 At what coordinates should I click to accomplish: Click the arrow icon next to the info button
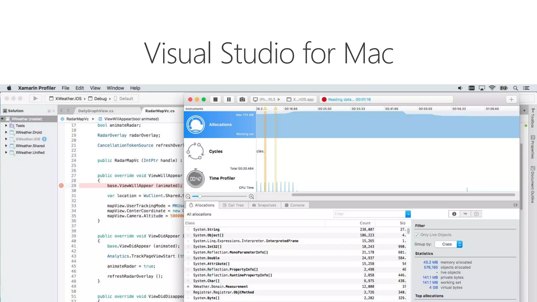(x=465, y=214)
